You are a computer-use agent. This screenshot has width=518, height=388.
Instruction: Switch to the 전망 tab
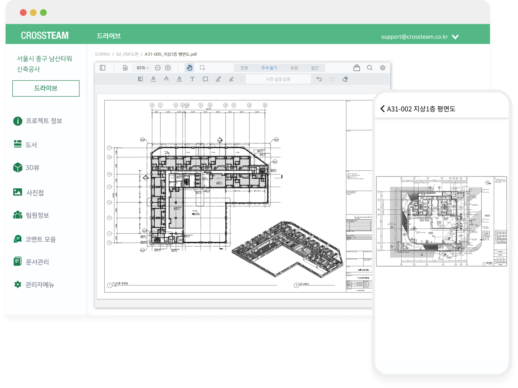[x=244, y=68]
